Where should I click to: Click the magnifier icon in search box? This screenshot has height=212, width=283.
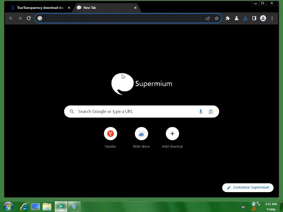(72, 112)
